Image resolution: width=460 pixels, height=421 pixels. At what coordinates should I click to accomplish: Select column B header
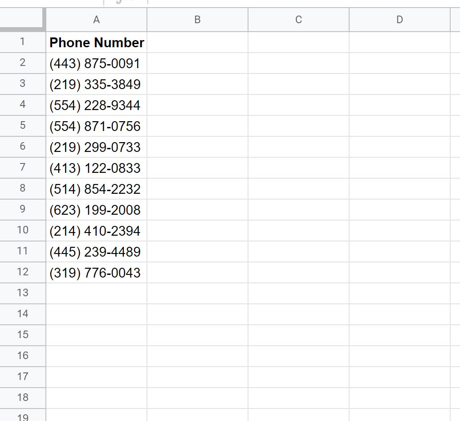tap(197, 20)
